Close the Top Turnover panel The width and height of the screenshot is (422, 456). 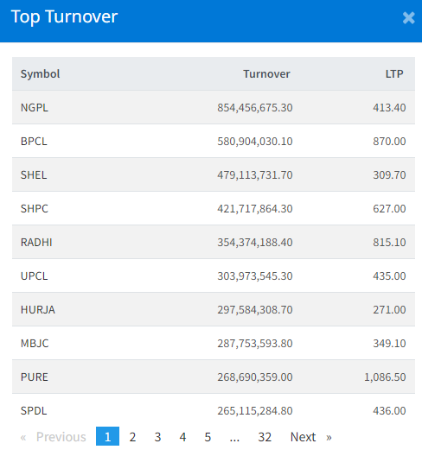click(408, 18)
